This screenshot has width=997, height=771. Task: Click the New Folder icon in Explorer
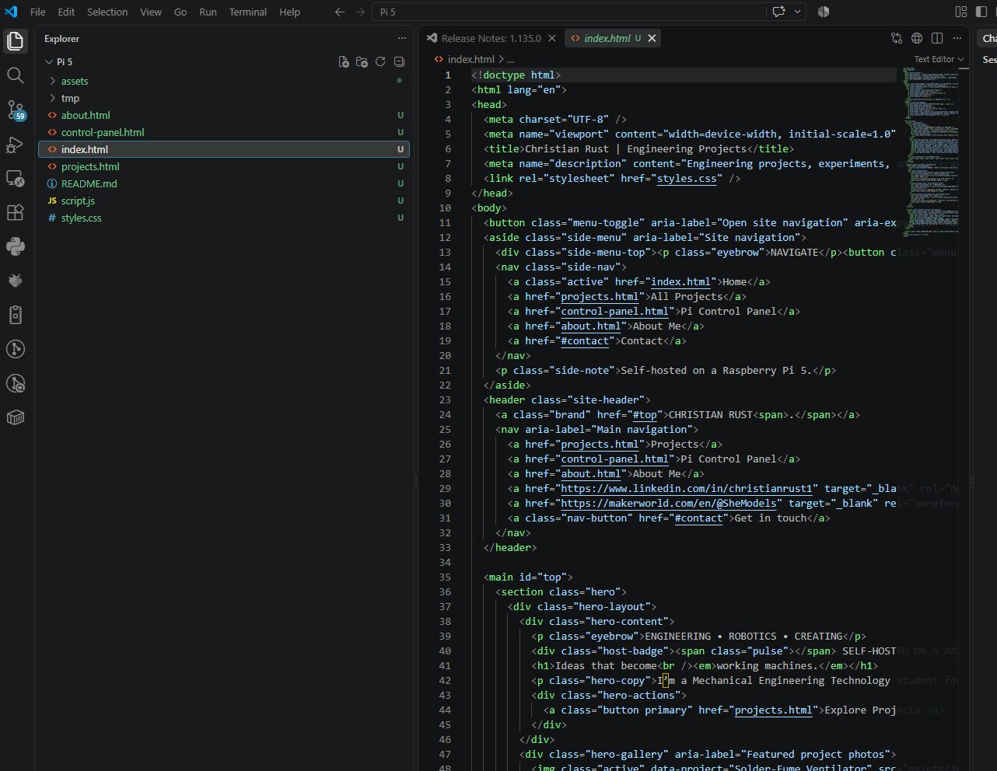tap(362, 62)
